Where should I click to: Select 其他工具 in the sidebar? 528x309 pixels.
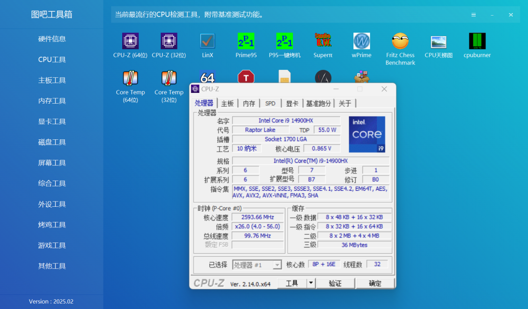pos(51,266)
